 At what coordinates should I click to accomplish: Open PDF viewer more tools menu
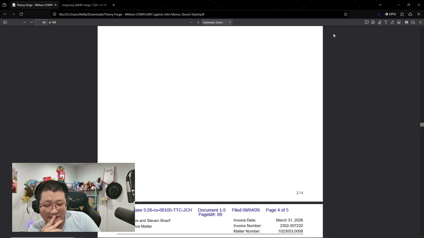[420, 22]
